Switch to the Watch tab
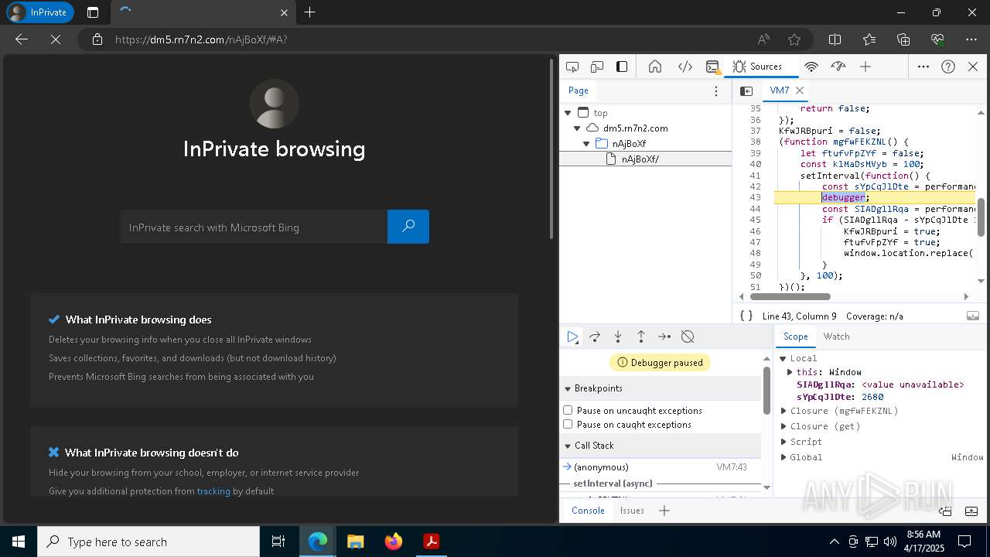This screenshot has width=990, height=557. (x=836, y=337)
